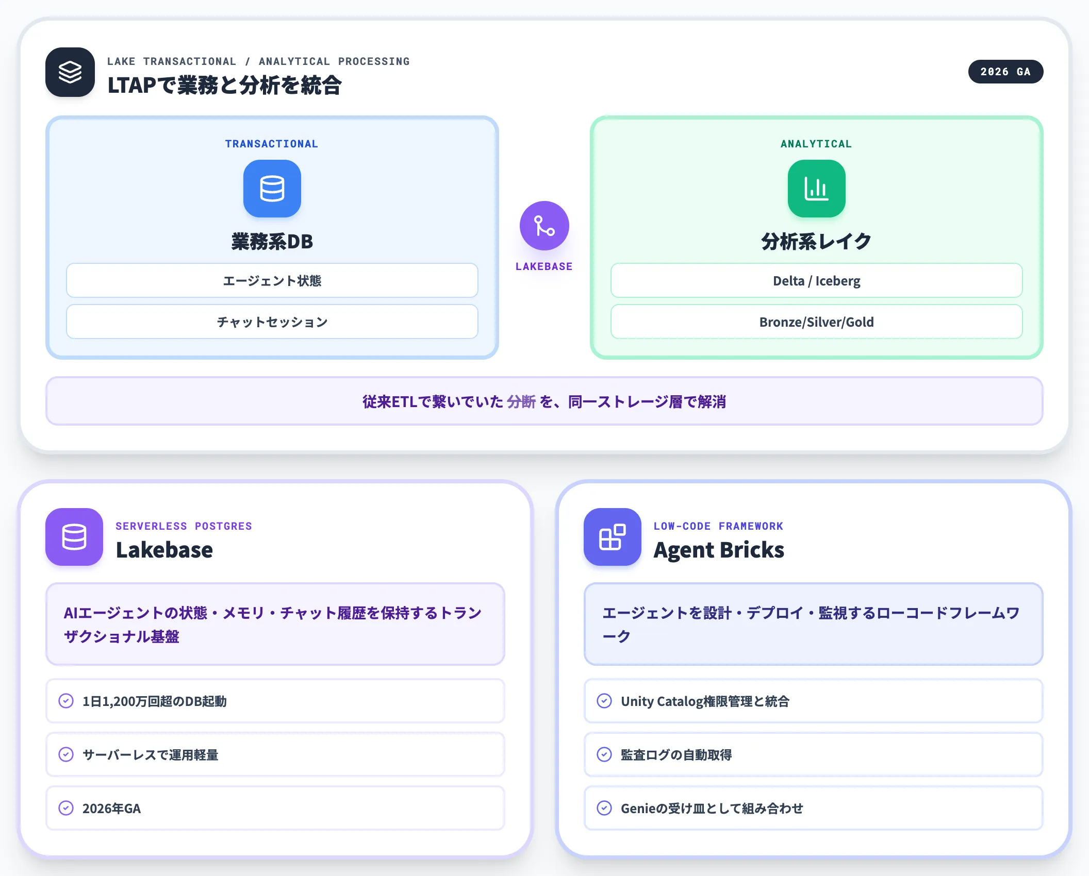Click the check icon beside Unity Catalog権限管理と統合
The image size is (1089, 876).
tap(604, 701)
